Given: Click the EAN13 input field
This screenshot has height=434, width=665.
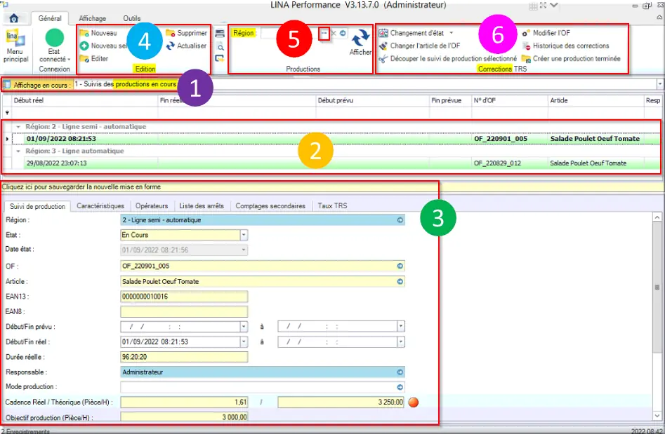Looking at the screenshot, I should pos(184,297).
